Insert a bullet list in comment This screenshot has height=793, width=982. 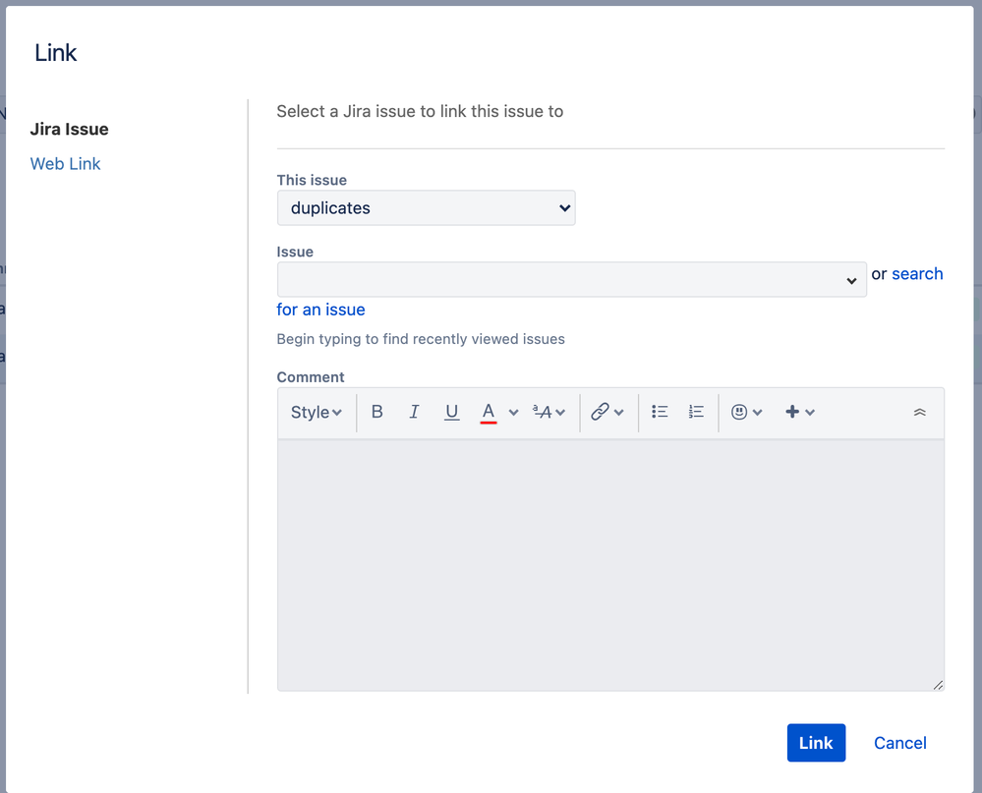pos(660,413)
